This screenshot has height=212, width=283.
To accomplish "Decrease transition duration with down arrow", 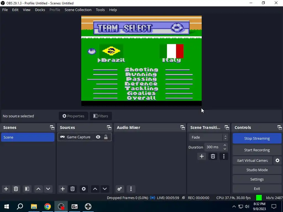I will [x=225, y=149].
